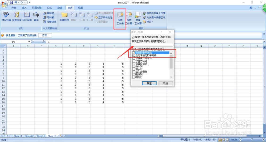Check the 设置列格式 option

pyautogui.click(x=134, y=61)
